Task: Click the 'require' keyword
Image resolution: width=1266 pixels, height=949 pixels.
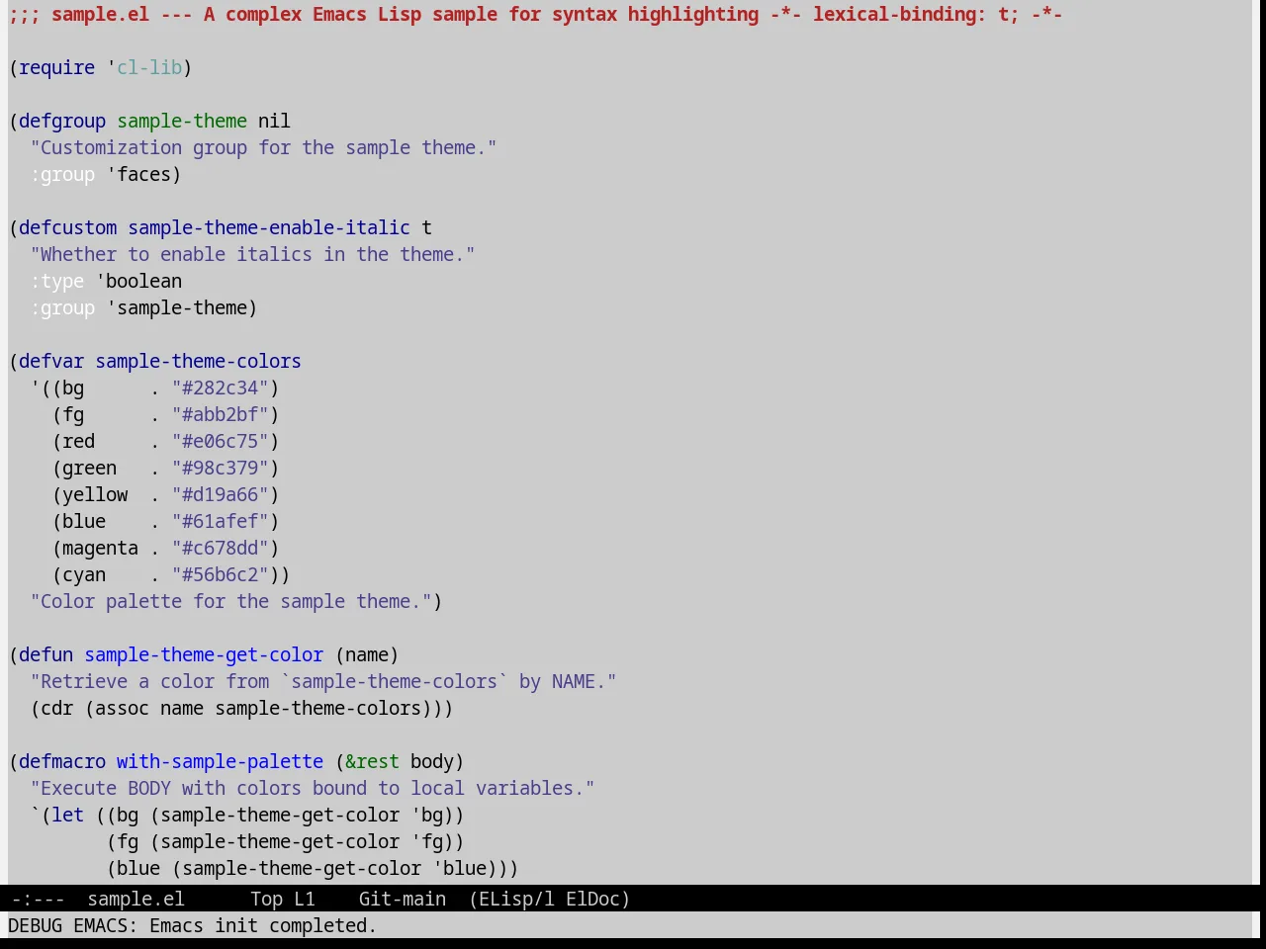Action: (56, 67)
